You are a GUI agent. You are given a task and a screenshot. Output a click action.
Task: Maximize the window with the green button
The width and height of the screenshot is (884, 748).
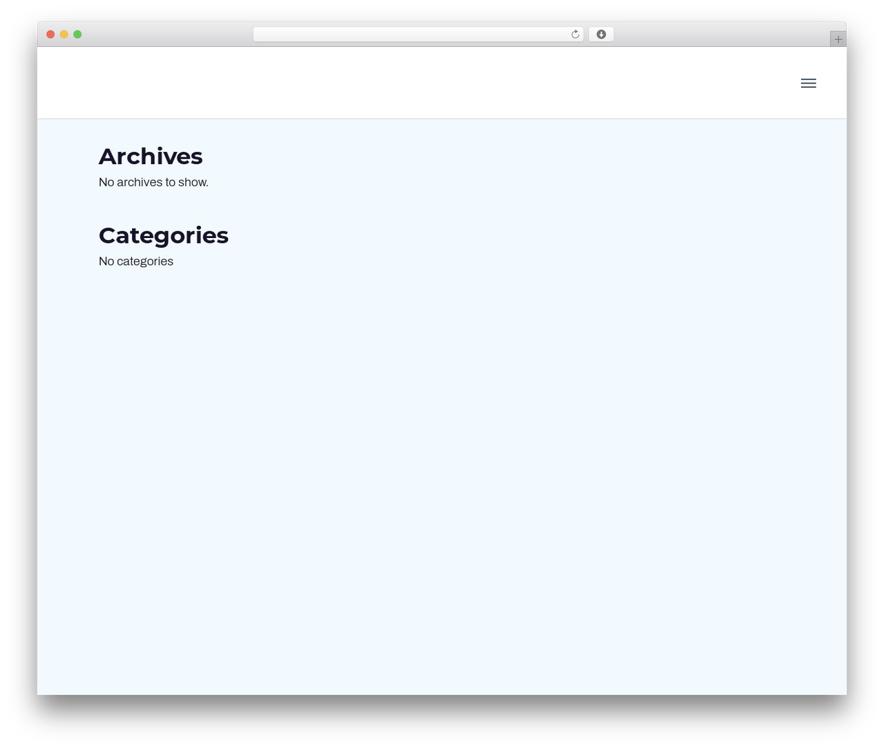[77, 35]
